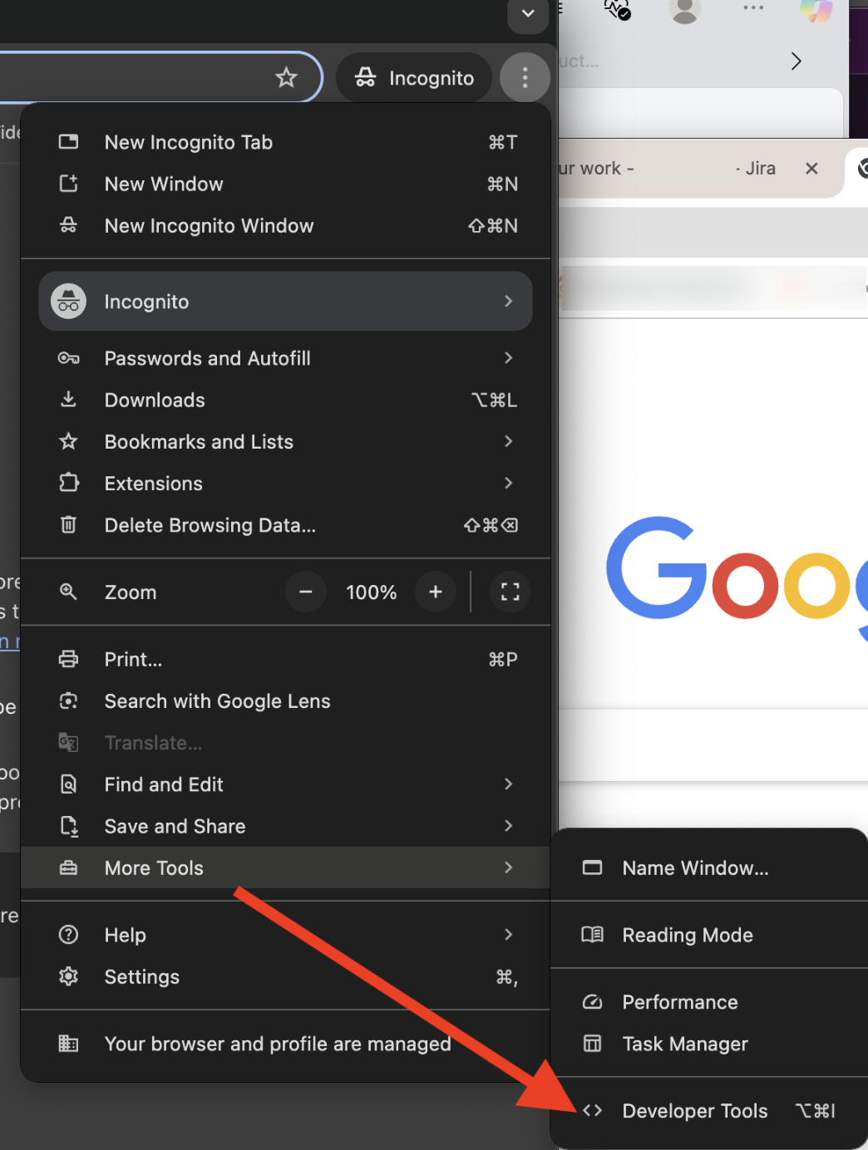Expand the Incognito profile submenu

pos(508,302)
